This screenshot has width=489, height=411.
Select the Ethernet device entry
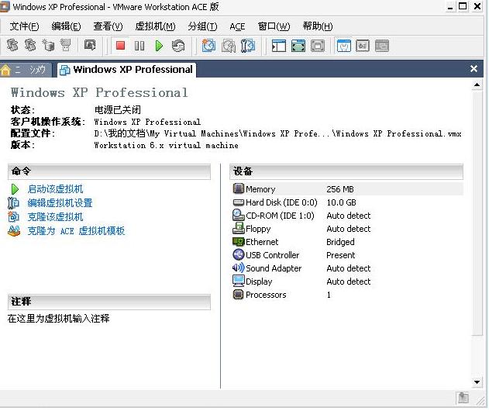(262, 242)
